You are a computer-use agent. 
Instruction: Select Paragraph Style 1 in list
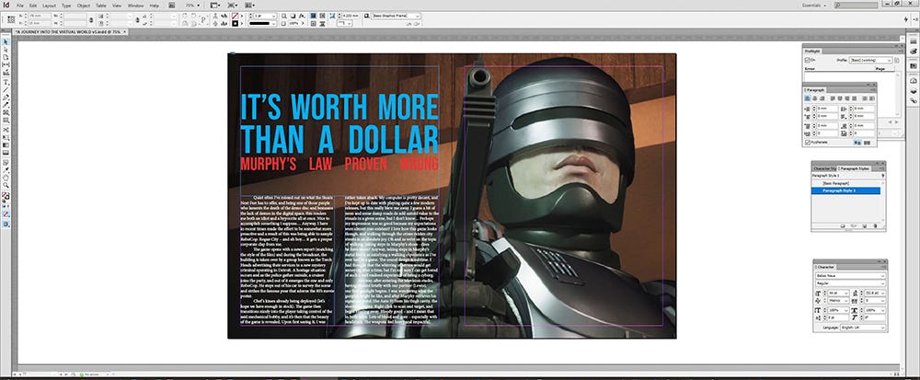click(846, 190)
